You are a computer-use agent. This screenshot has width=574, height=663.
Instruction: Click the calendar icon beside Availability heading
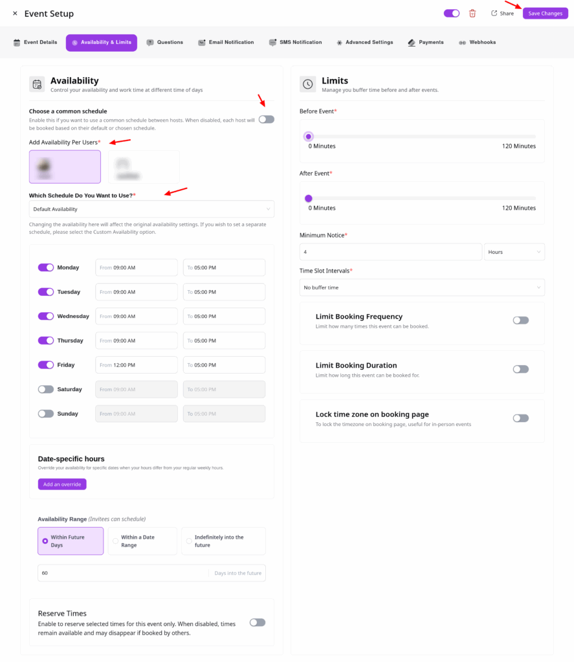pos(37,84)
